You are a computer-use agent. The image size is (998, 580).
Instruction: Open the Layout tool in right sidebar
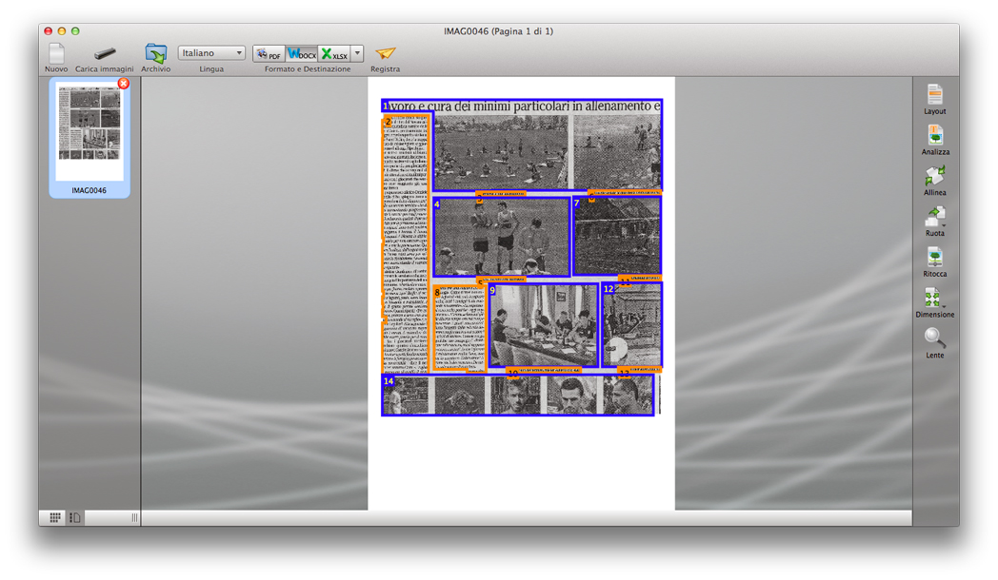coord(934,94)
